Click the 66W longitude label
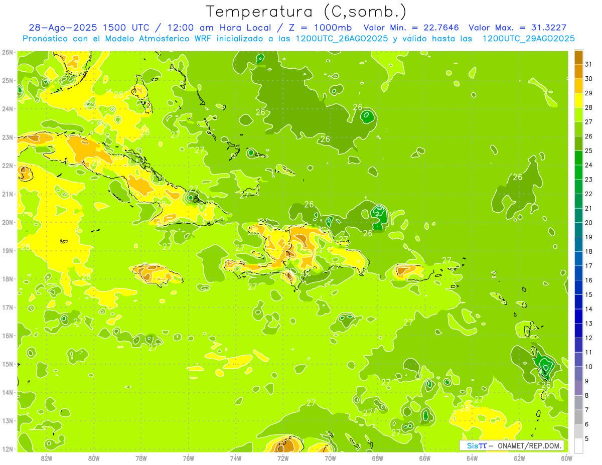The width and height of the screenshot is (602, 465). tap(425, 458)
